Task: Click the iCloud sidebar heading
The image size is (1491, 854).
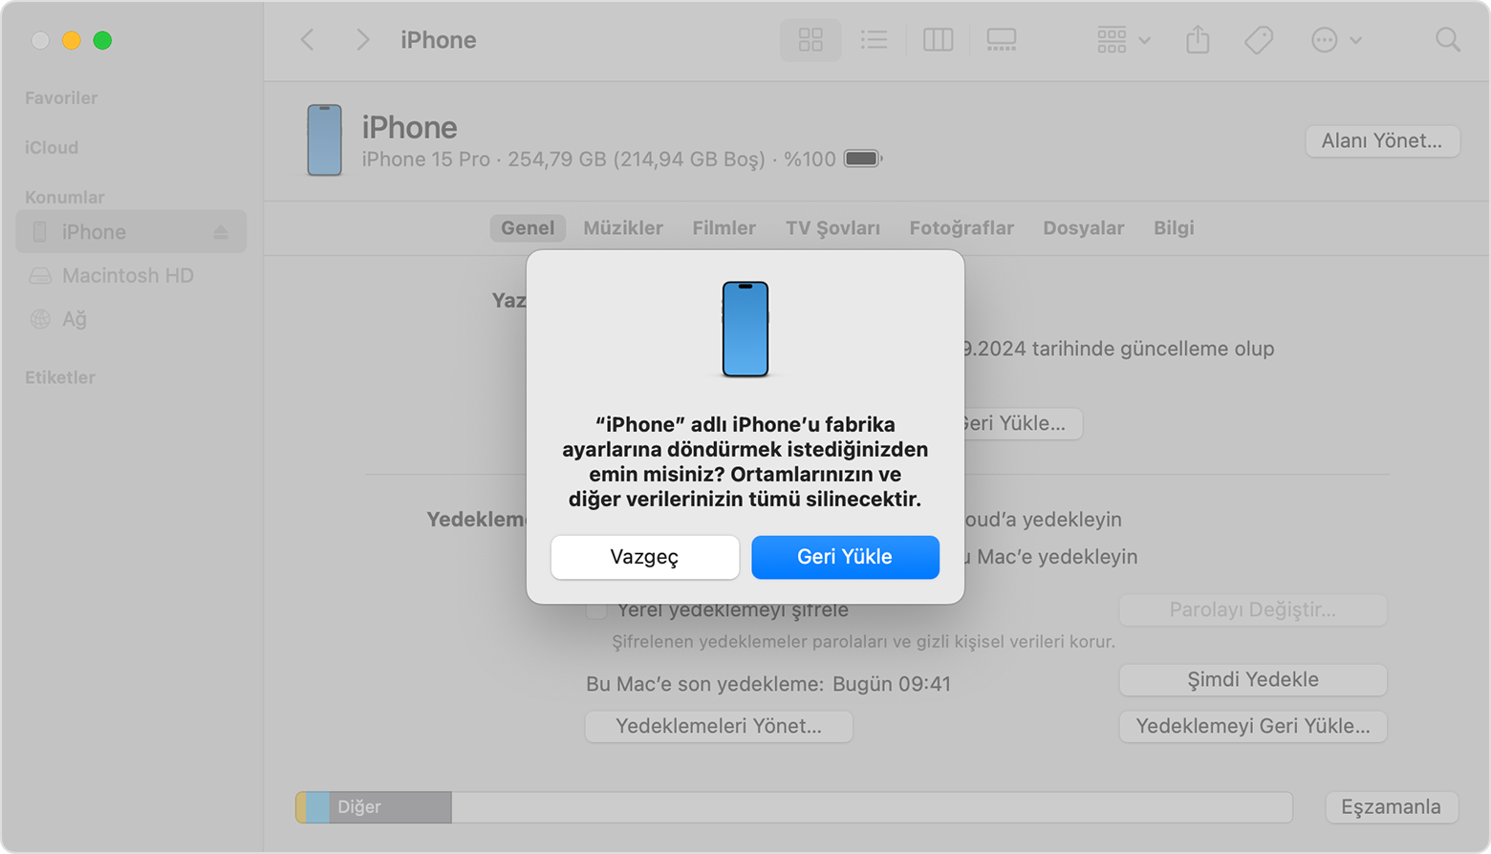Action: [52, 148]
